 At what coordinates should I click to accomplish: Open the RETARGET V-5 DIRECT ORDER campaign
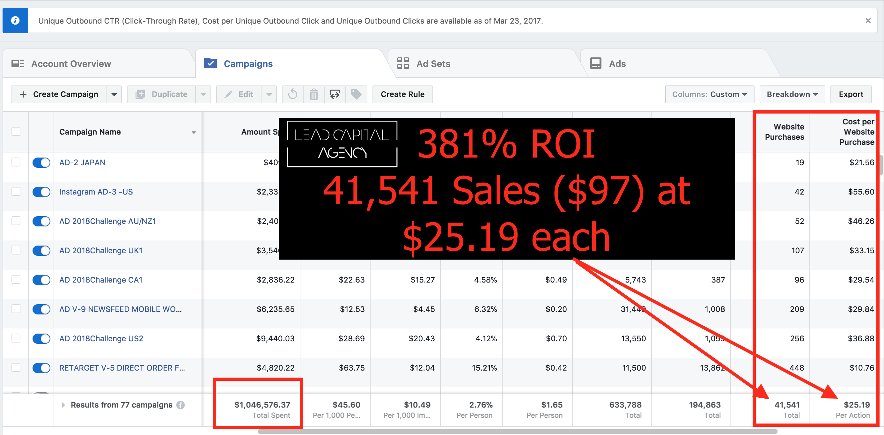pos(122,368)
